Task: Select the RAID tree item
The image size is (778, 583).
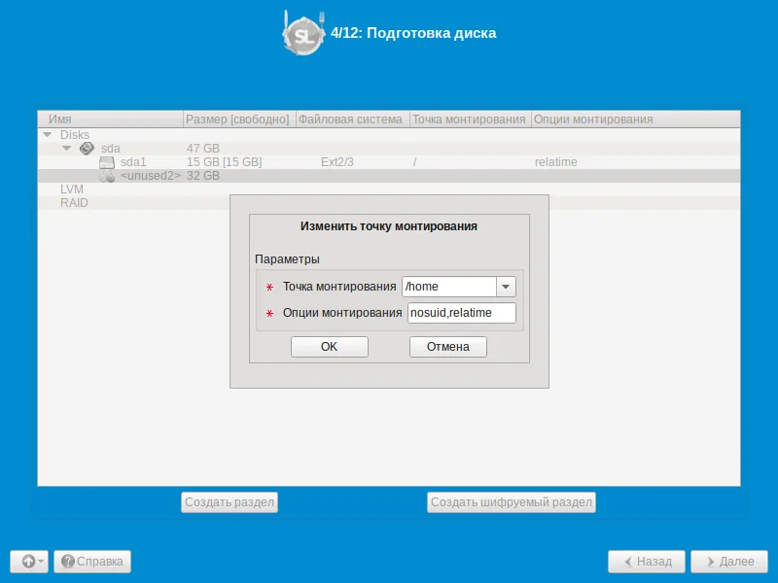Action: click(x=74, y=203)
